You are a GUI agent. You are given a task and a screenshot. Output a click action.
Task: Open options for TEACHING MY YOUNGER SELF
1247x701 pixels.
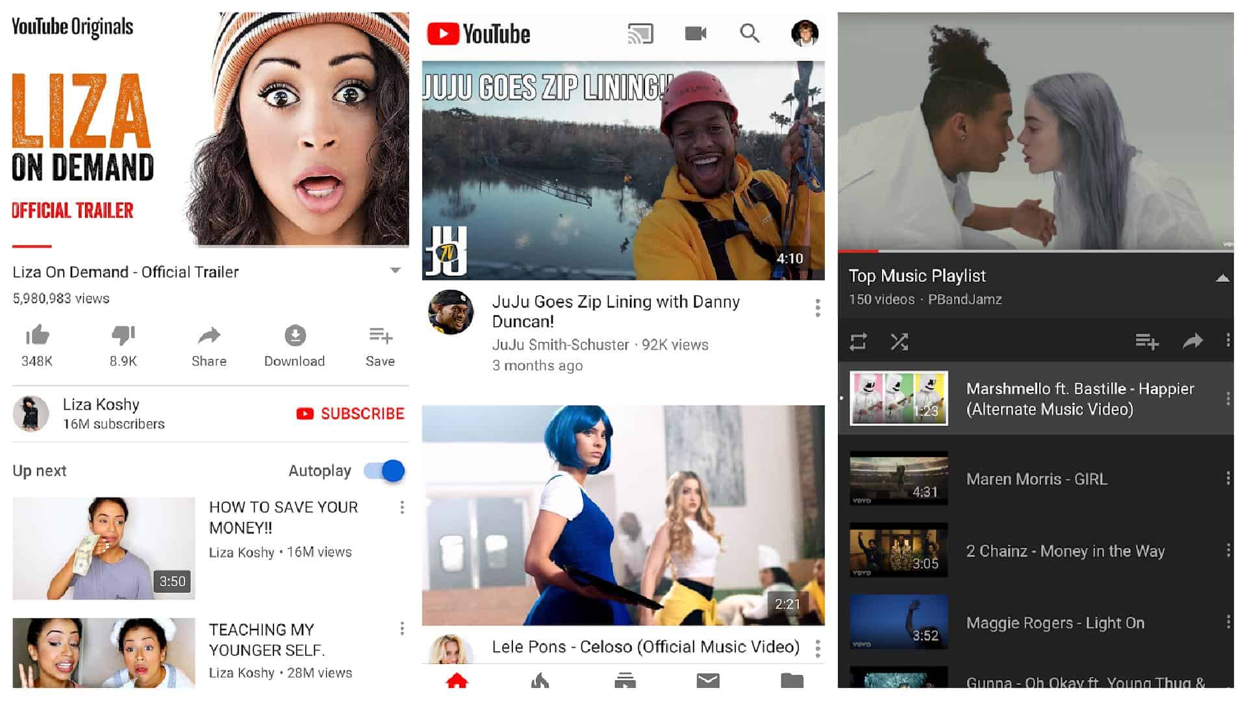tap(402, 628)
